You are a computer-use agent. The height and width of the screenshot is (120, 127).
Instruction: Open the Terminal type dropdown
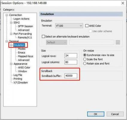69,26
